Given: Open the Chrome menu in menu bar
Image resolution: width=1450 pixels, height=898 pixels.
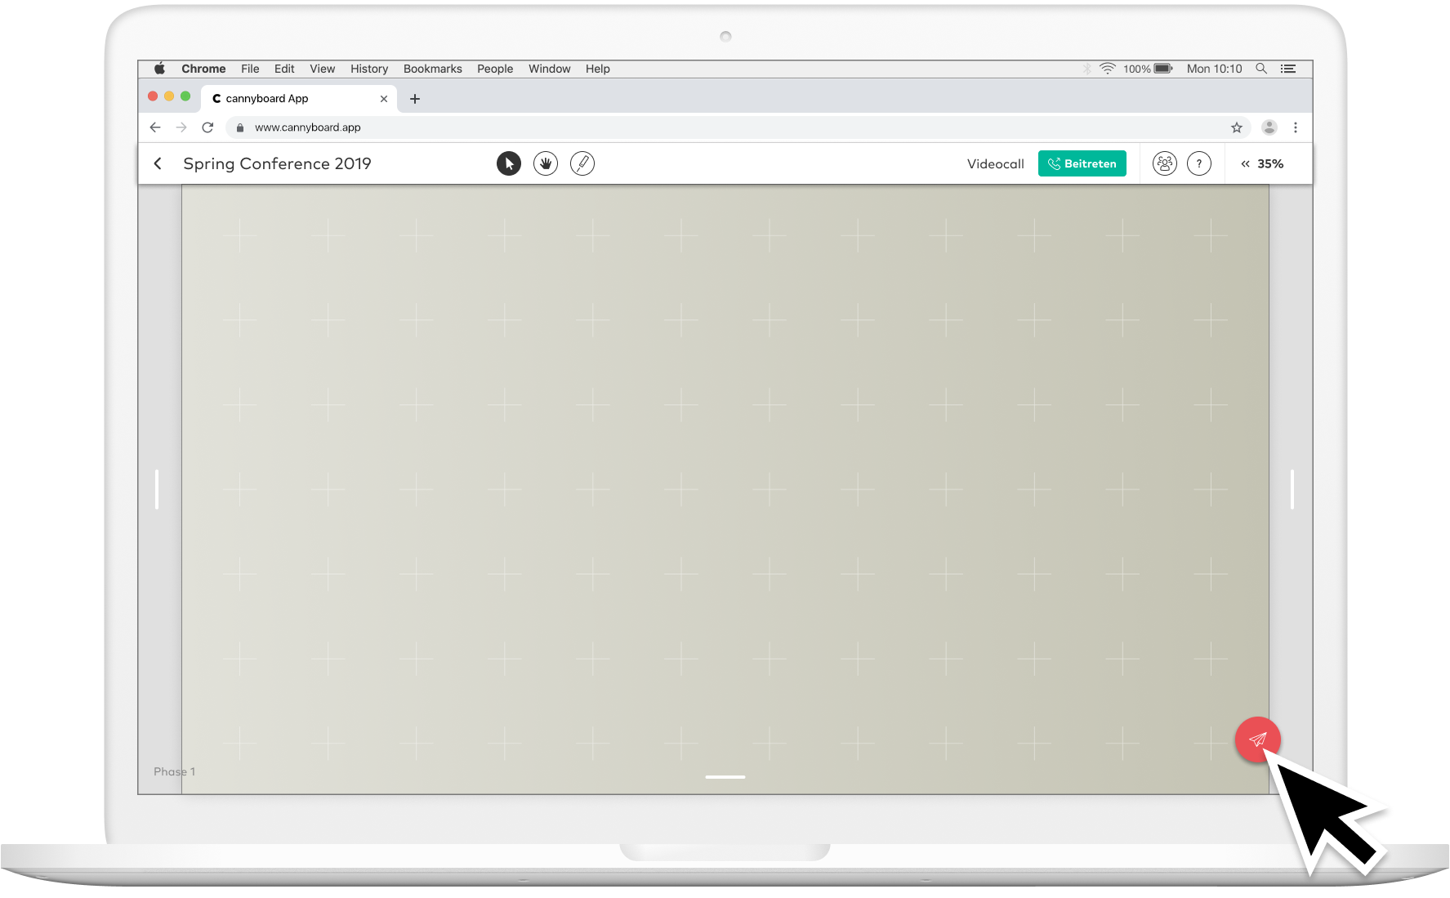Looking at the screenshot, I should pyautogui.click(x=203, y=69).
